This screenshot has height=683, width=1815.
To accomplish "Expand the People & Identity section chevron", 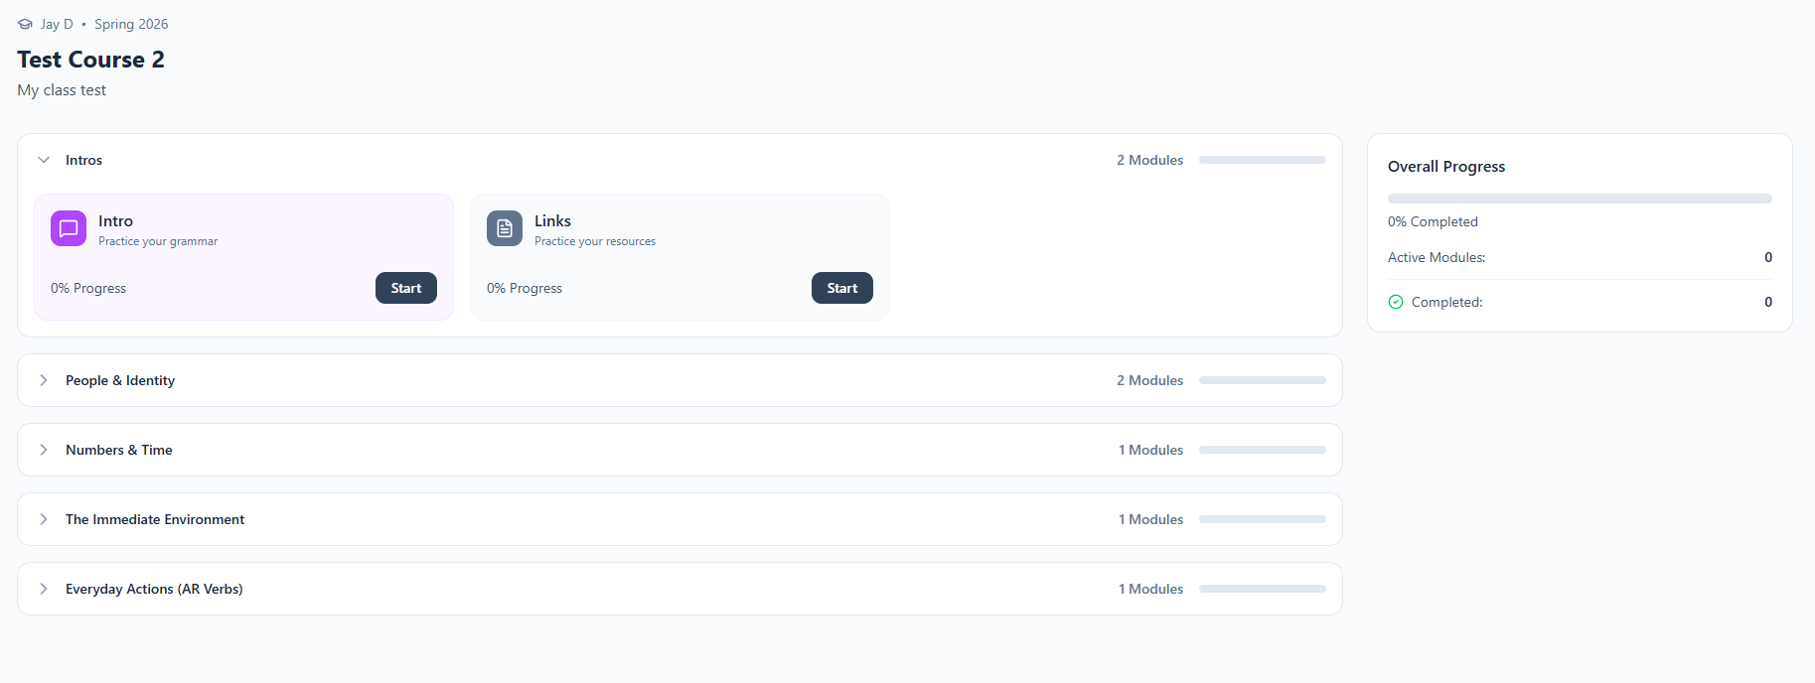I will click(x=44, y=380).
